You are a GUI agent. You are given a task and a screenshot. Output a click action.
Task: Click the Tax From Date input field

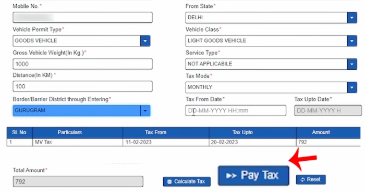[x=236, y=111]
